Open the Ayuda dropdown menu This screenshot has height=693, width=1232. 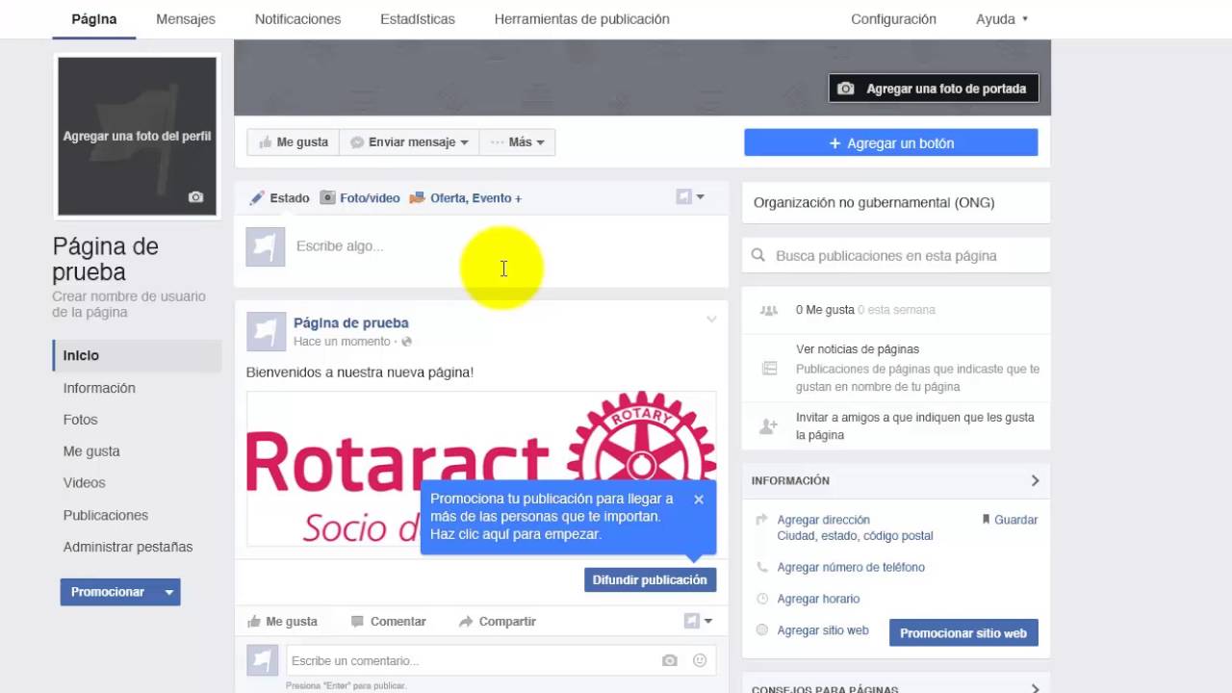(1002, 19)
